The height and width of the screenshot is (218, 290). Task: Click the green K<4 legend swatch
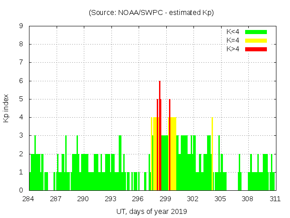coord(256,32)
